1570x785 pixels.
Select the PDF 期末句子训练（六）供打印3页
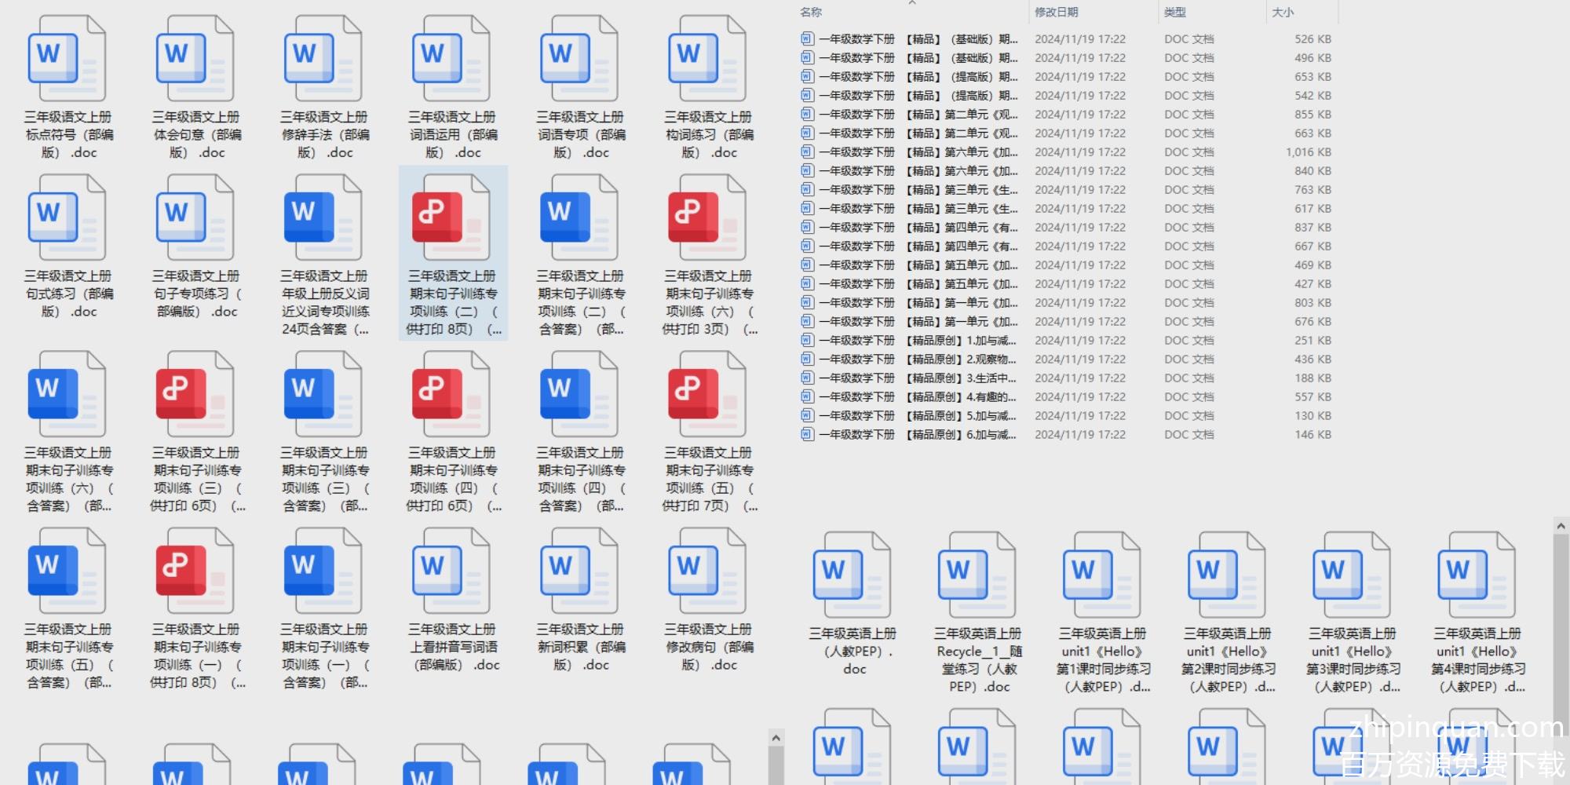pyautogui.click(x=707, y=219)
